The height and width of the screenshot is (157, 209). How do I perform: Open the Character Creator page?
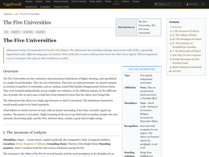(x=61, y=7)
